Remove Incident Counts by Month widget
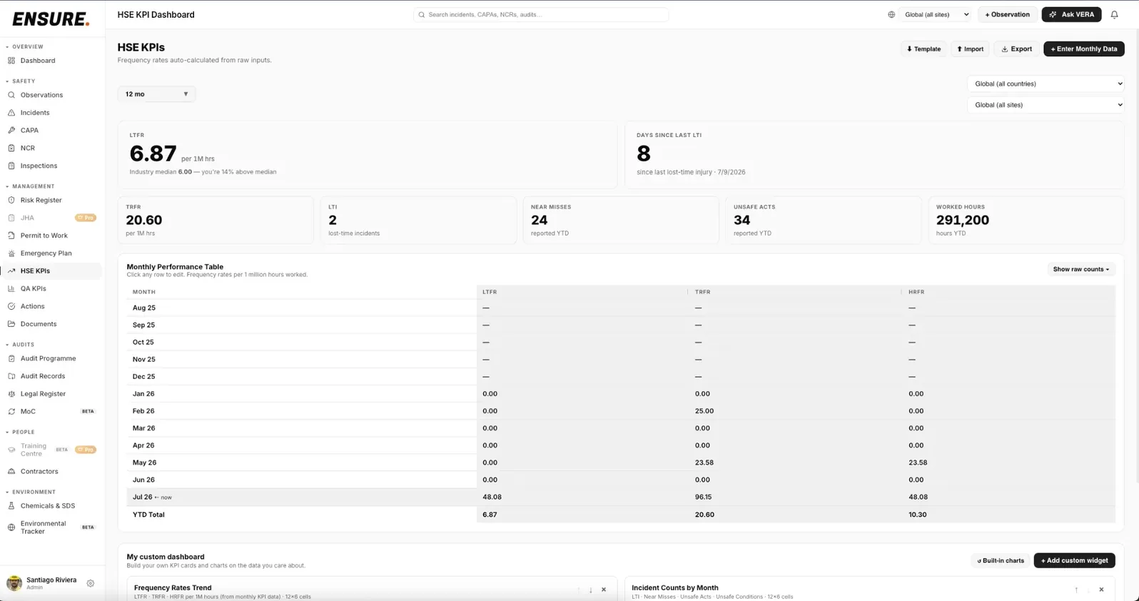This screenshot has width=1139, height=601. pos(1101,590)
